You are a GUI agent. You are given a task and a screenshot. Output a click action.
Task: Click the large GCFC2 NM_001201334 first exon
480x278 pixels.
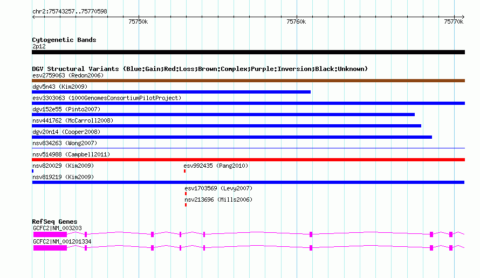50,248
